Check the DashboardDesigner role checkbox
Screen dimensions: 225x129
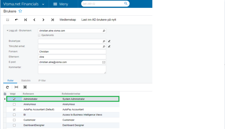(14, 125)
